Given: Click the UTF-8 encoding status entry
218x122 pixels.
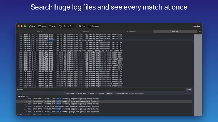Looking at the screenshot, I should coord(47,115).
